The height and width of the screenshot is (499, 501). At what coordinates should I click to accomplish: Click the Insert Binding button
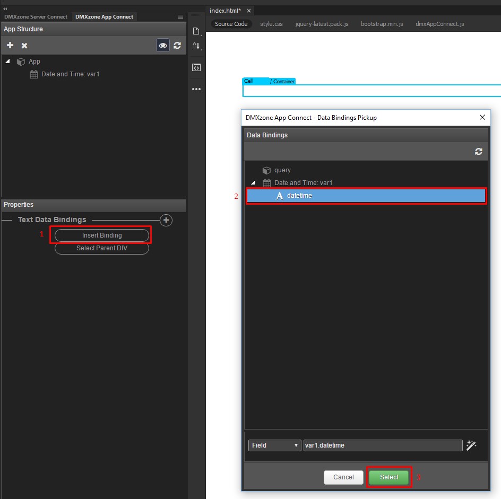click(x=102, y=235)
